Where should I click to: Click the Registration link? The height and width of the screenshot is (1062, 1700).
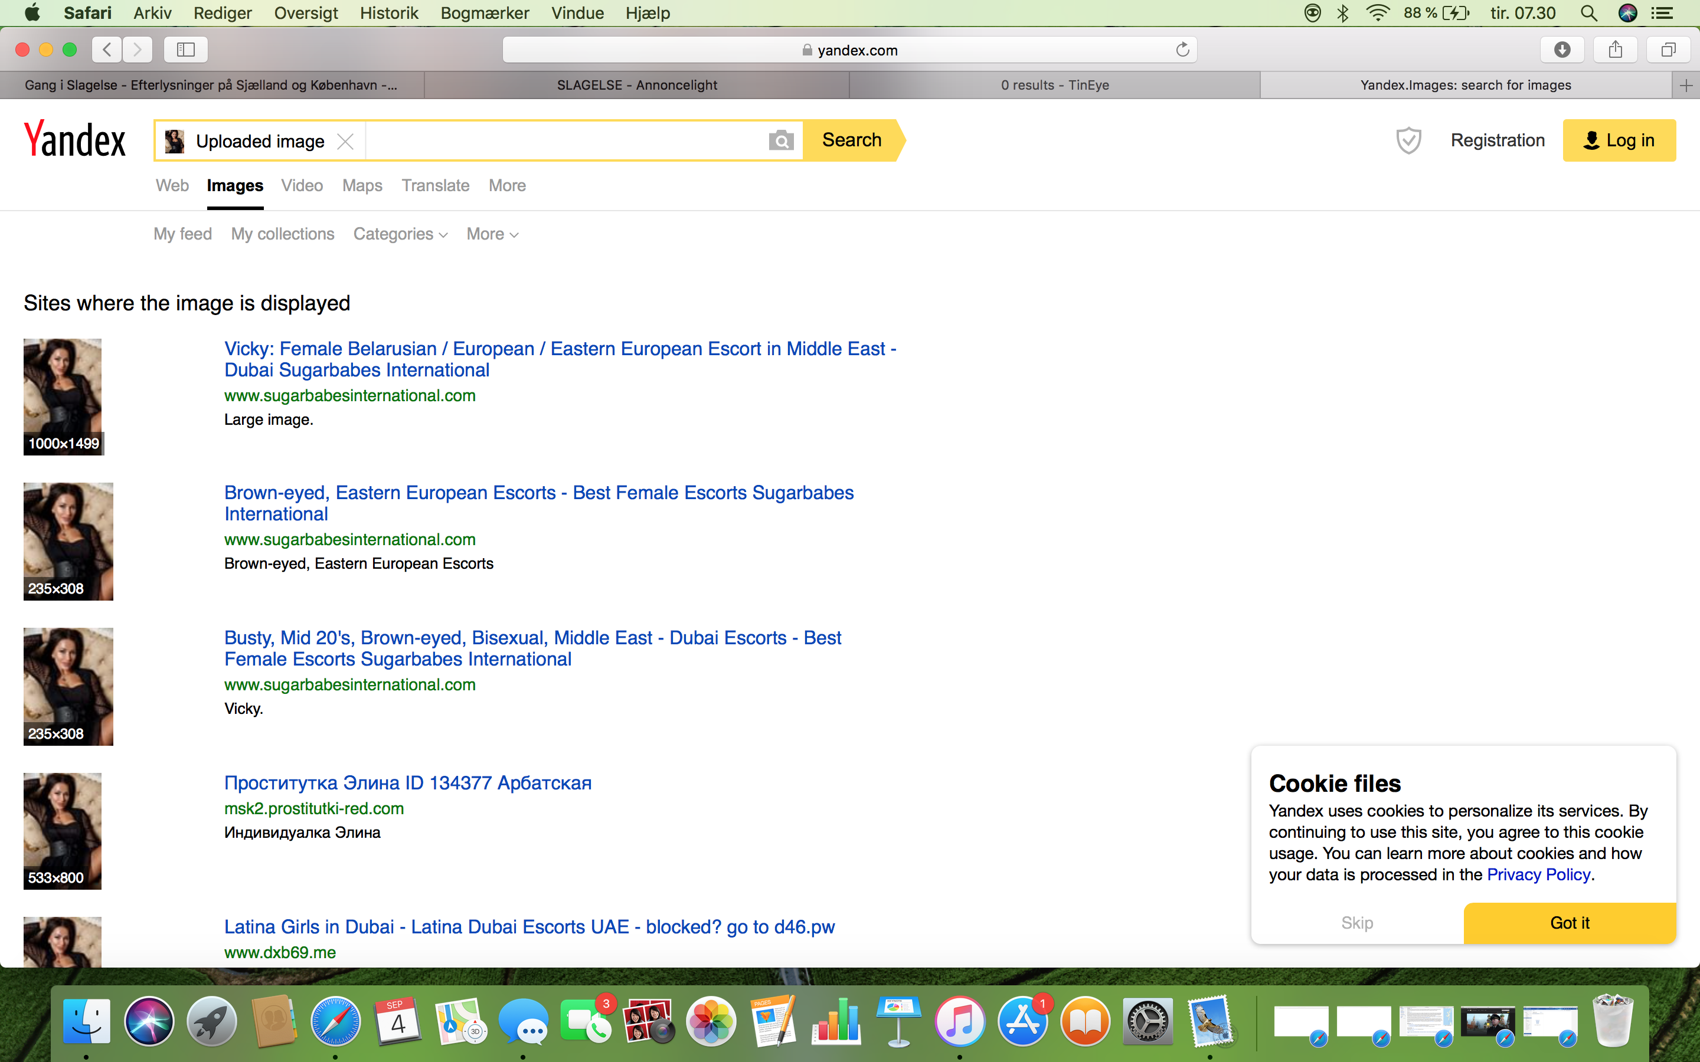click(1498, 140)
